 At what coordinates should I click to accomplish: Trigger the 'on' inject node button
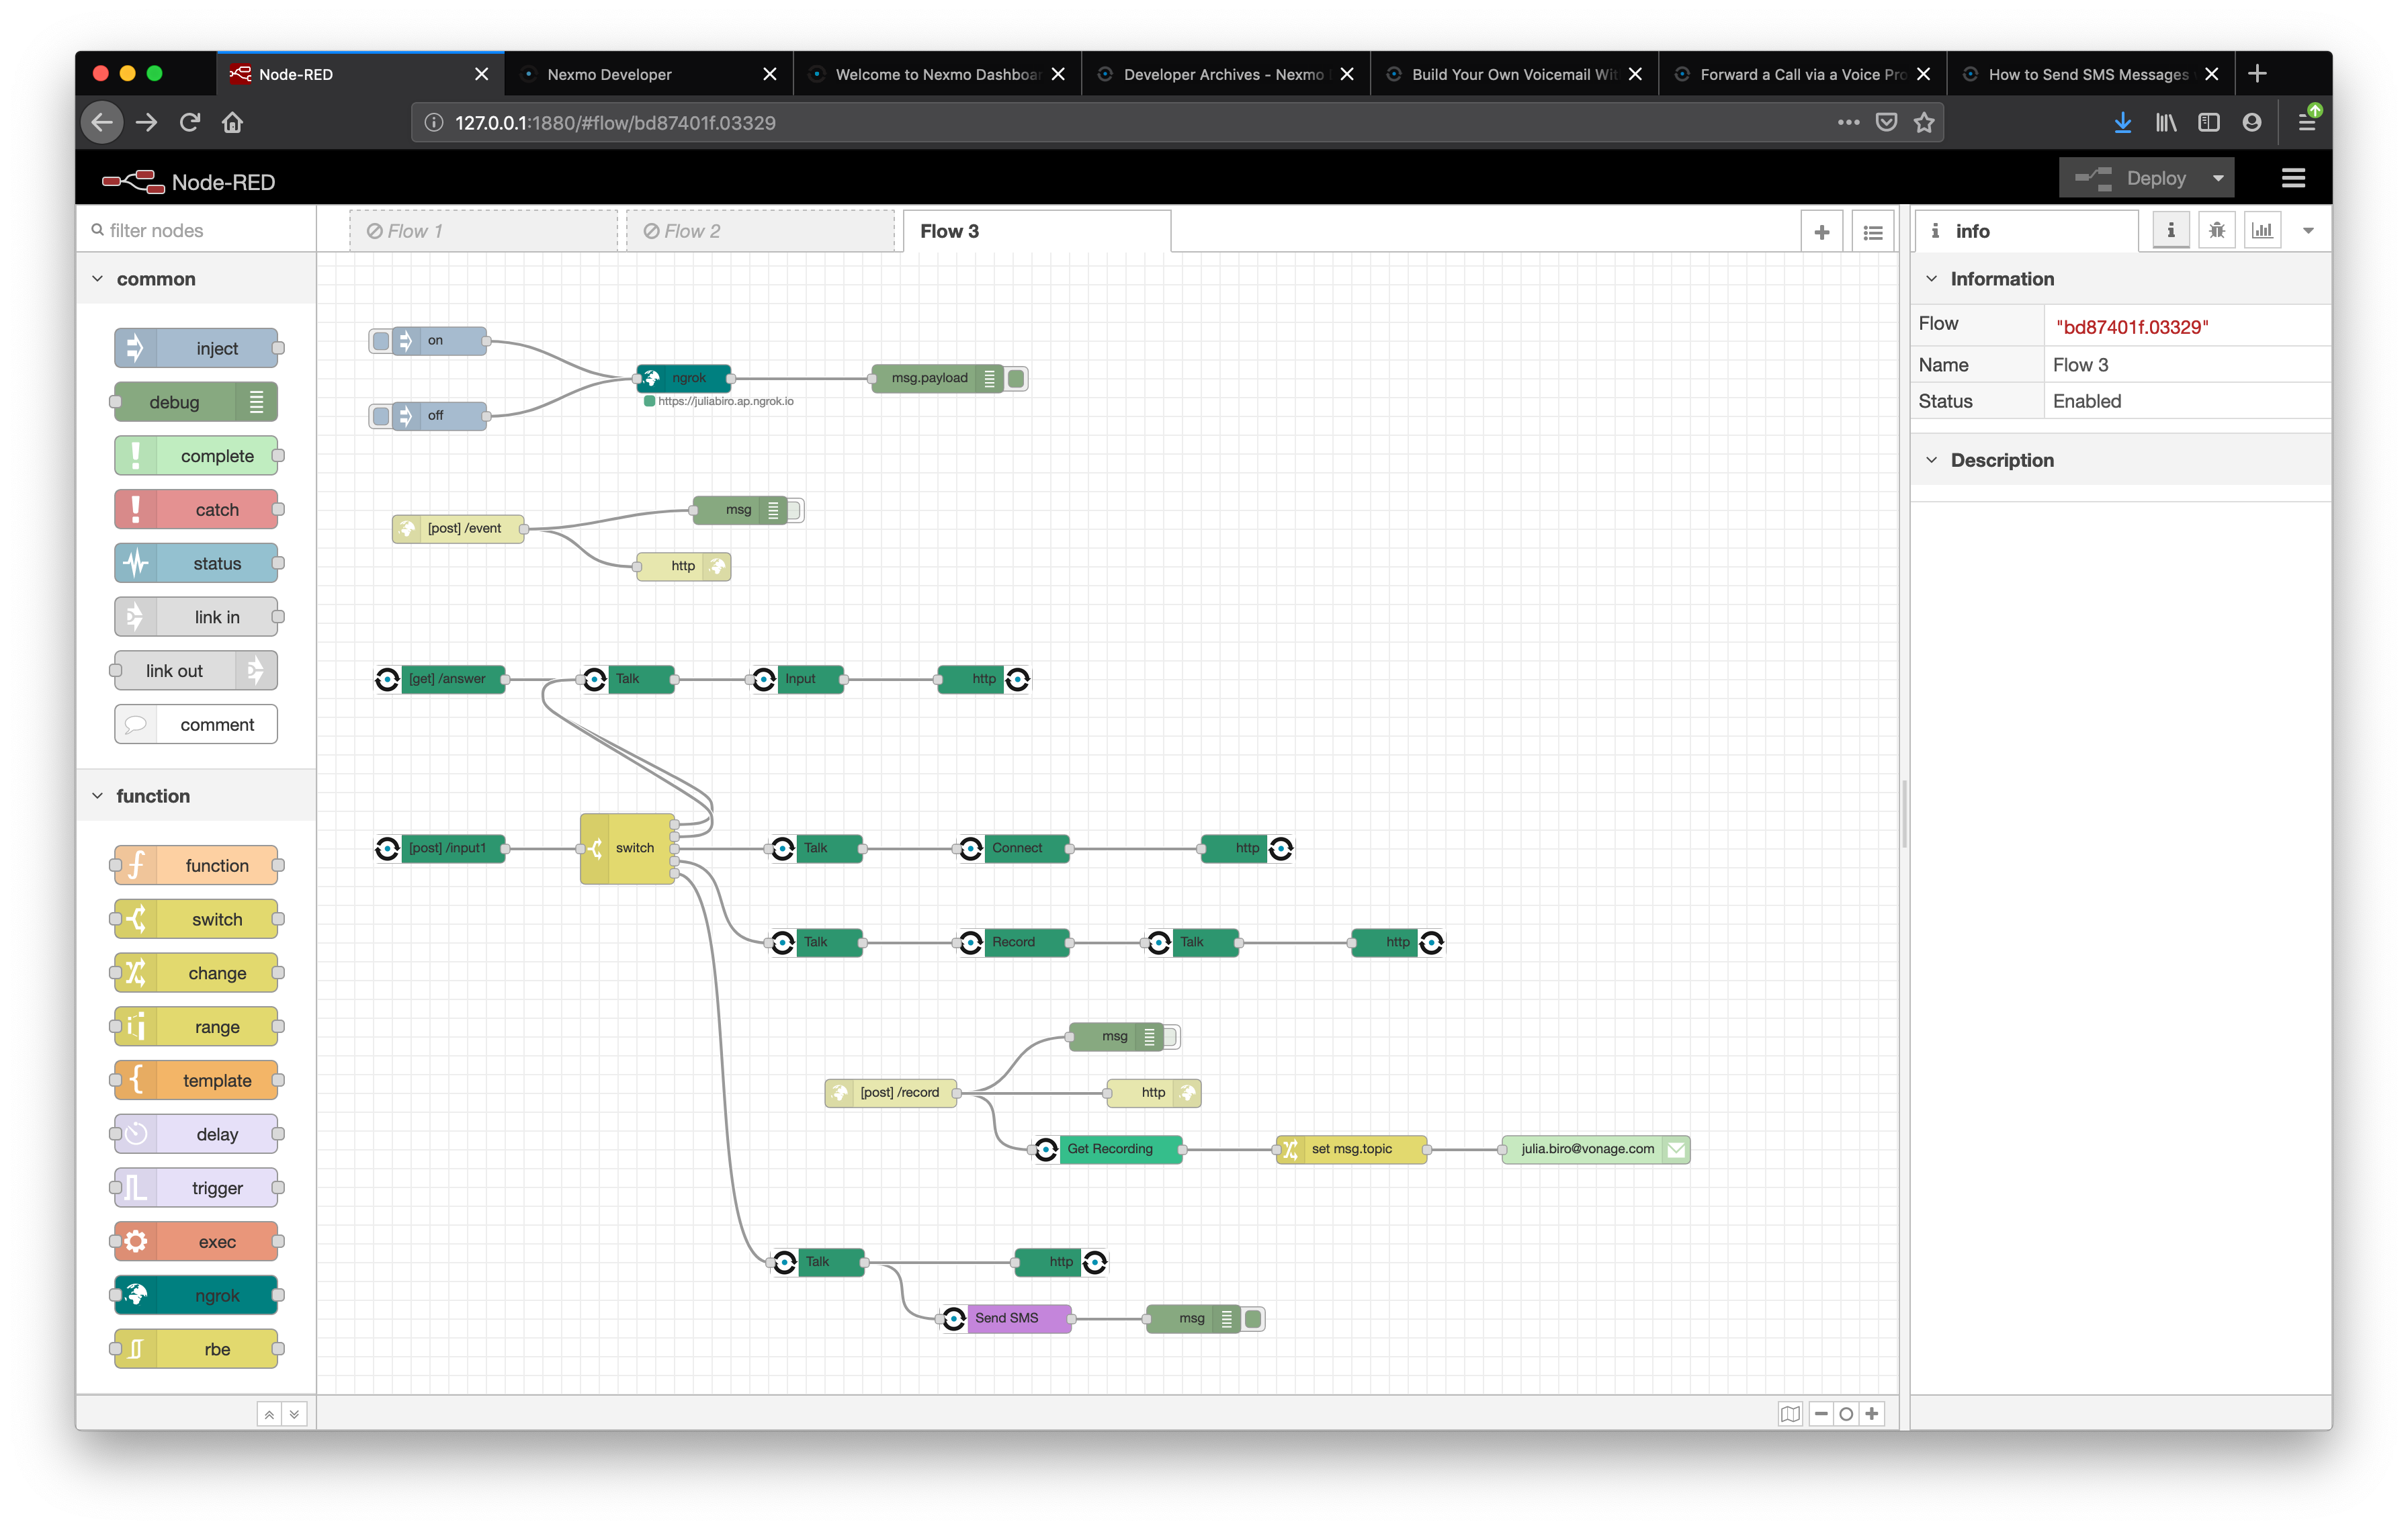[381, 341]
